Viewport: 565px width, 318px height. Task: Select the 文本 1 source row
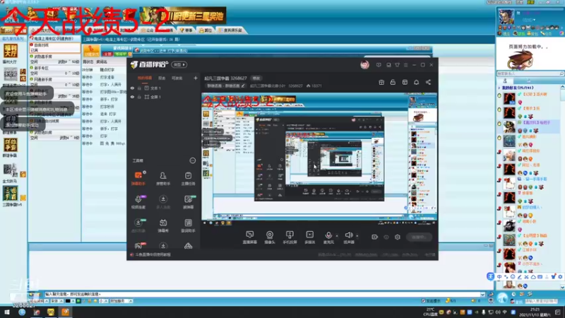click(164, 88)
